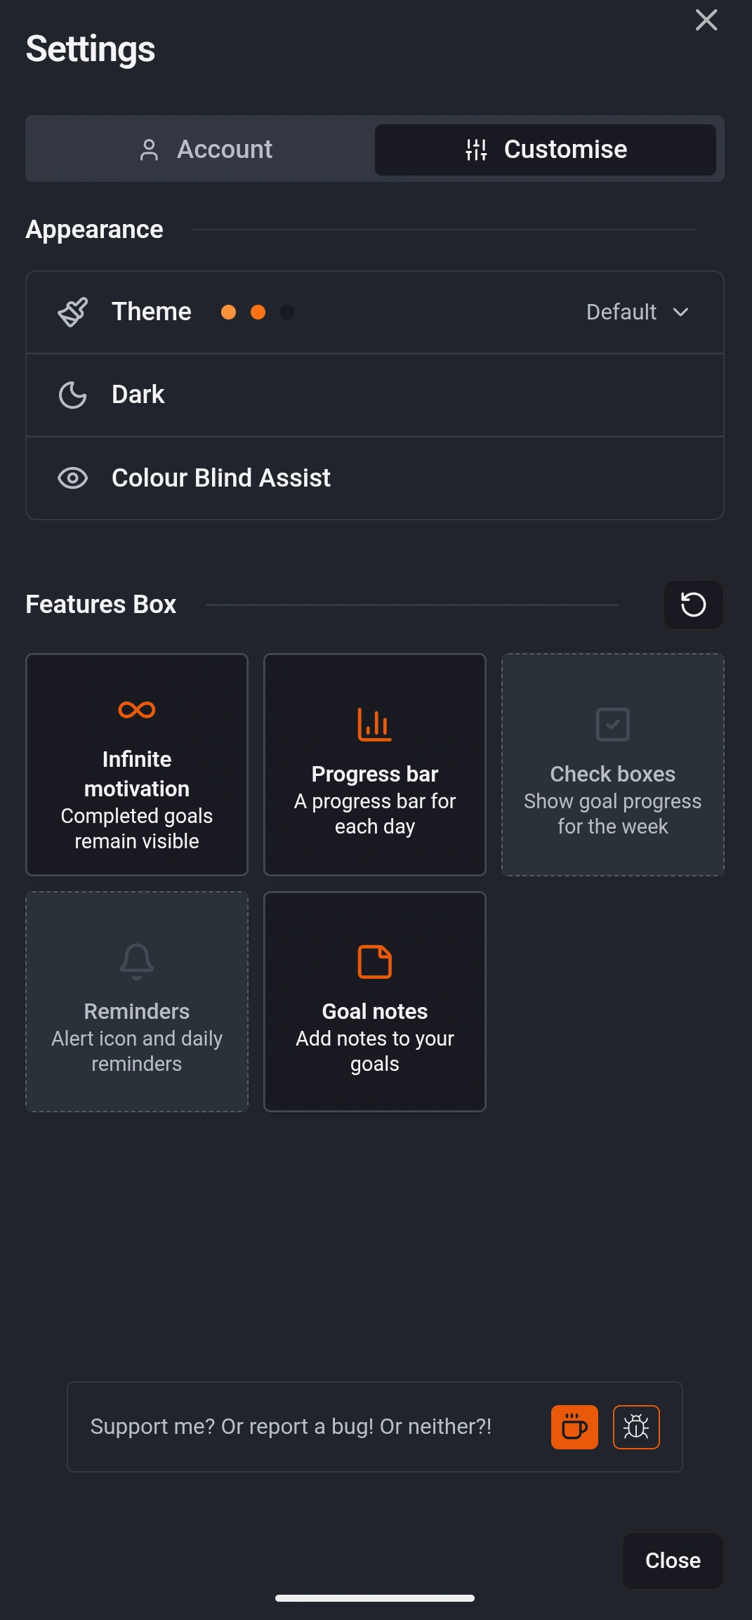Click the dark theme colour dot
The width and height of the screenshot is (752, 1620).
tap(287, 312)
